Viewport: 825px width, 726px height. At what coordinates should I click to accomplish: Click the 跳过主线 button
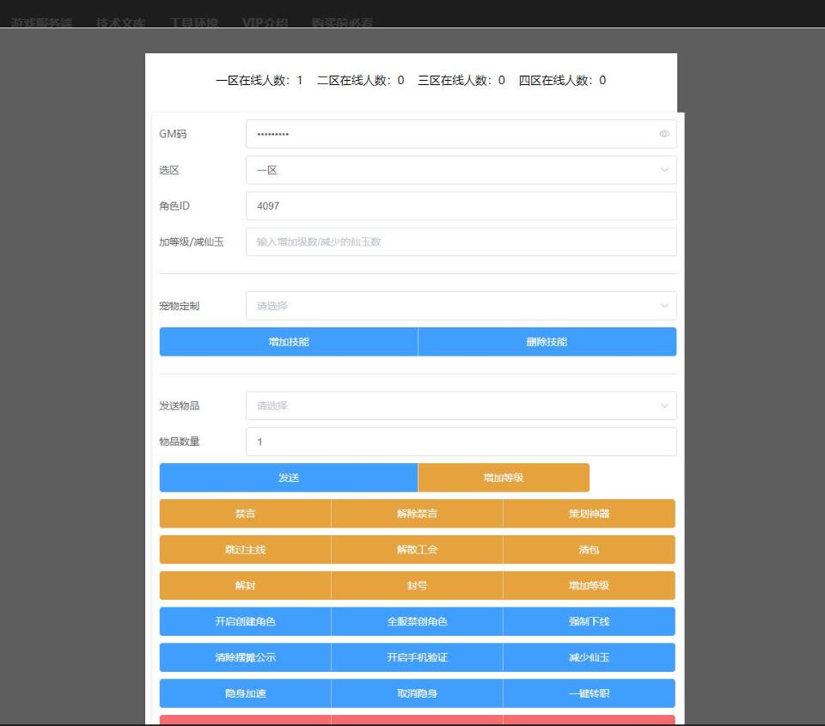245,550
